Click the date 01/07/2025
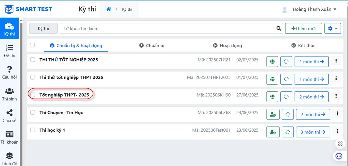Image resolution: width=348 pixels, height=166 pixels. pos(247,78)
